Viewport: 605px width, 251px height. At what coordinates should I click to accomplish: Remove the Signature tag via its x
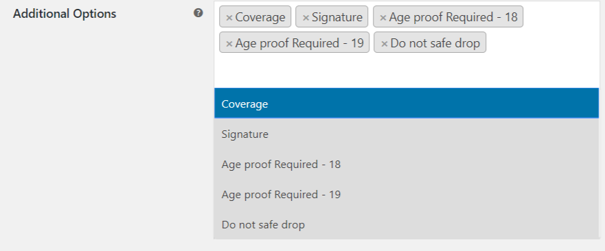coord(306,18)
